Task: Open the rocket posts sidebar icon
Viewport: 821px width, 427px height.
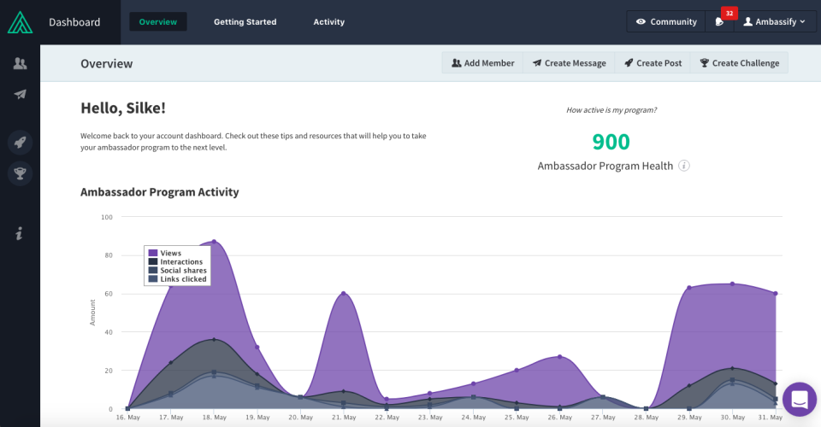Action: (20, 142)
